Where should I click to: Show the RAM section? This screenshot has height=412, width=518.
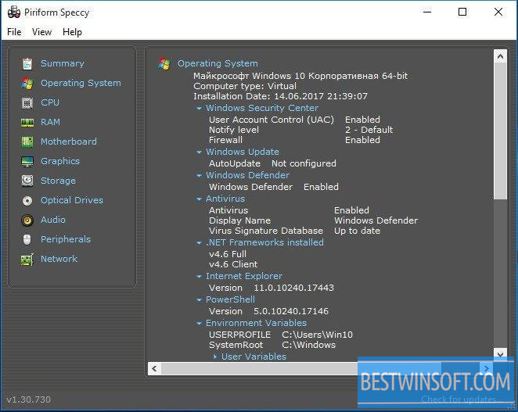[50, 122]
